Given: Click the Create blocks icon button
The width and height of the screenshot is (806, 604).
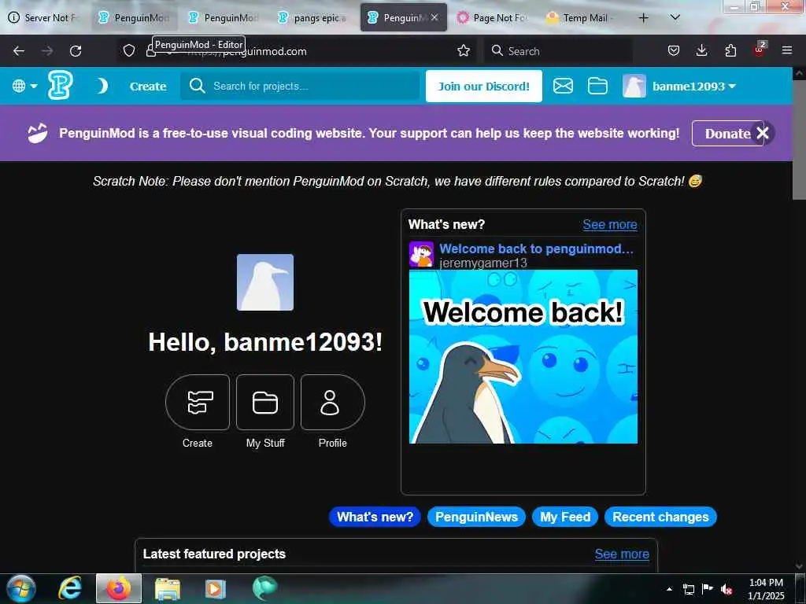Looking at the screenshot, I should coord(198,402).
